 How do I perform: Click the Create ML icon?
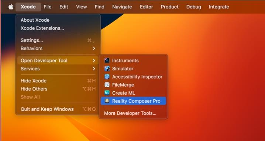click(x=107, y=93)
